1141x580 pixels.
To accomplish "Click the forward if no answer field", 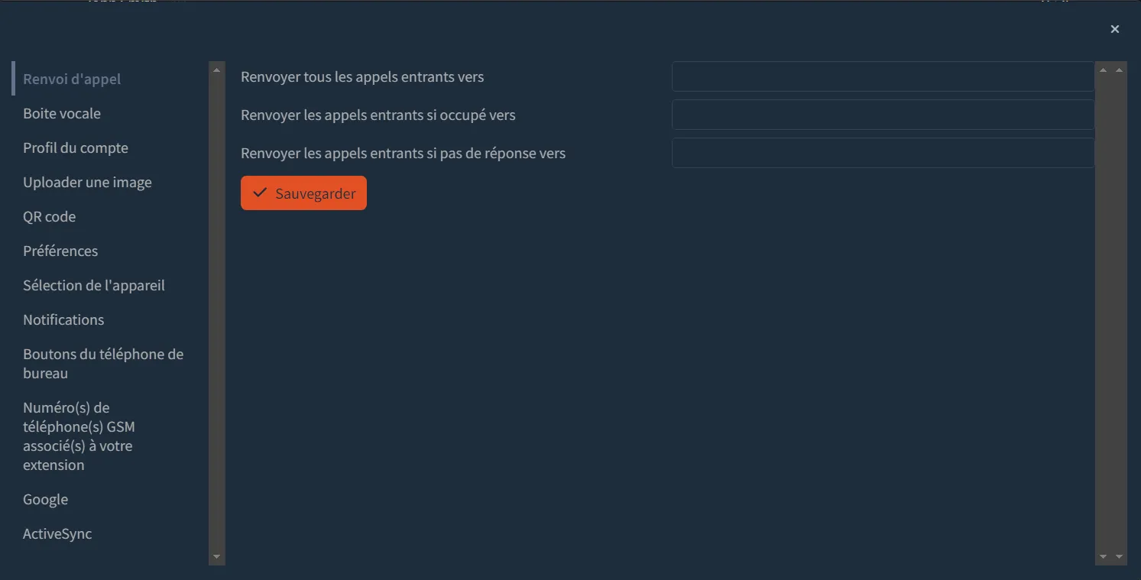I will 883,153.
